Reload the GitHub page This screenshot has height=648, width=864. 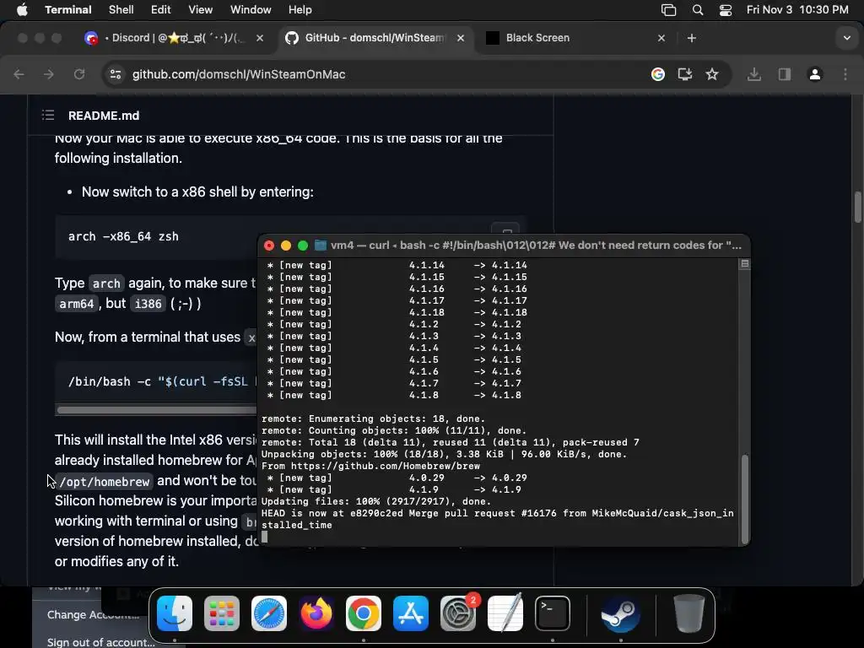[x=79, y=74]
